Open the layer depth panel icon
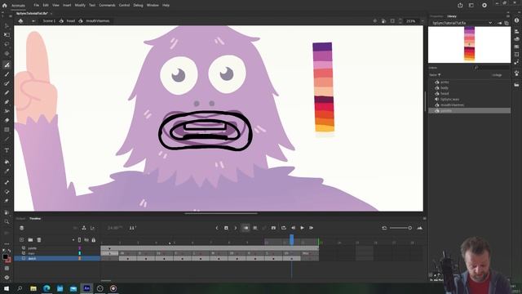Viewport: 522px width, 294px height. 92,228
